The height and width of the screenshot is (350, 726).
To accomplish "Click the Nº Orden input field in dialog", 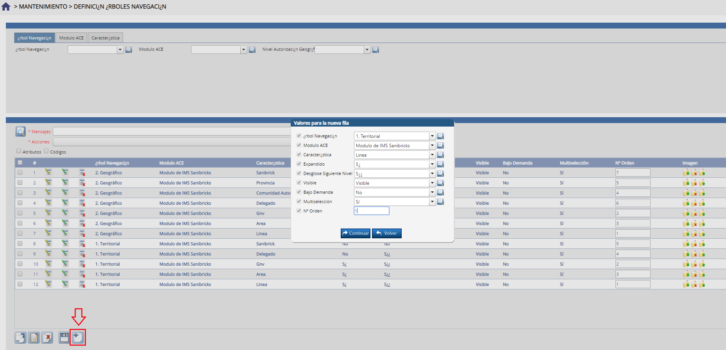I will [372, 211].
